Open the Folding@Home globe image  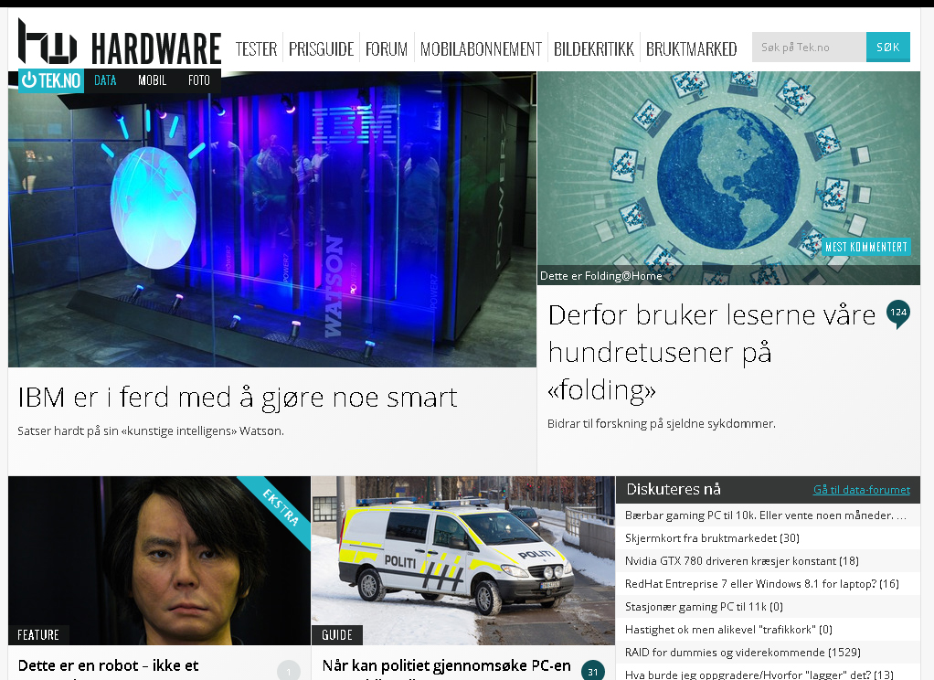(728, 178)
